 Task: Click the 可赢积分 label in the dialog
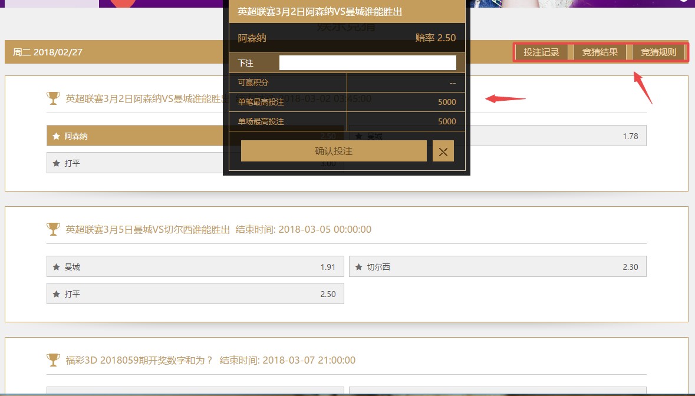[253, 82]
